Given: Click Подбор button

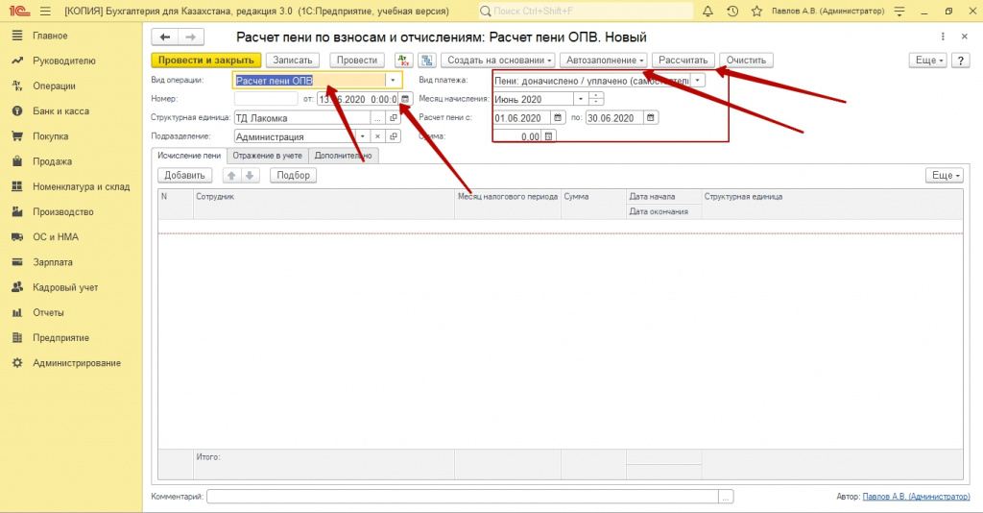Looking at the screenshot, I should (x=294, y=176).
